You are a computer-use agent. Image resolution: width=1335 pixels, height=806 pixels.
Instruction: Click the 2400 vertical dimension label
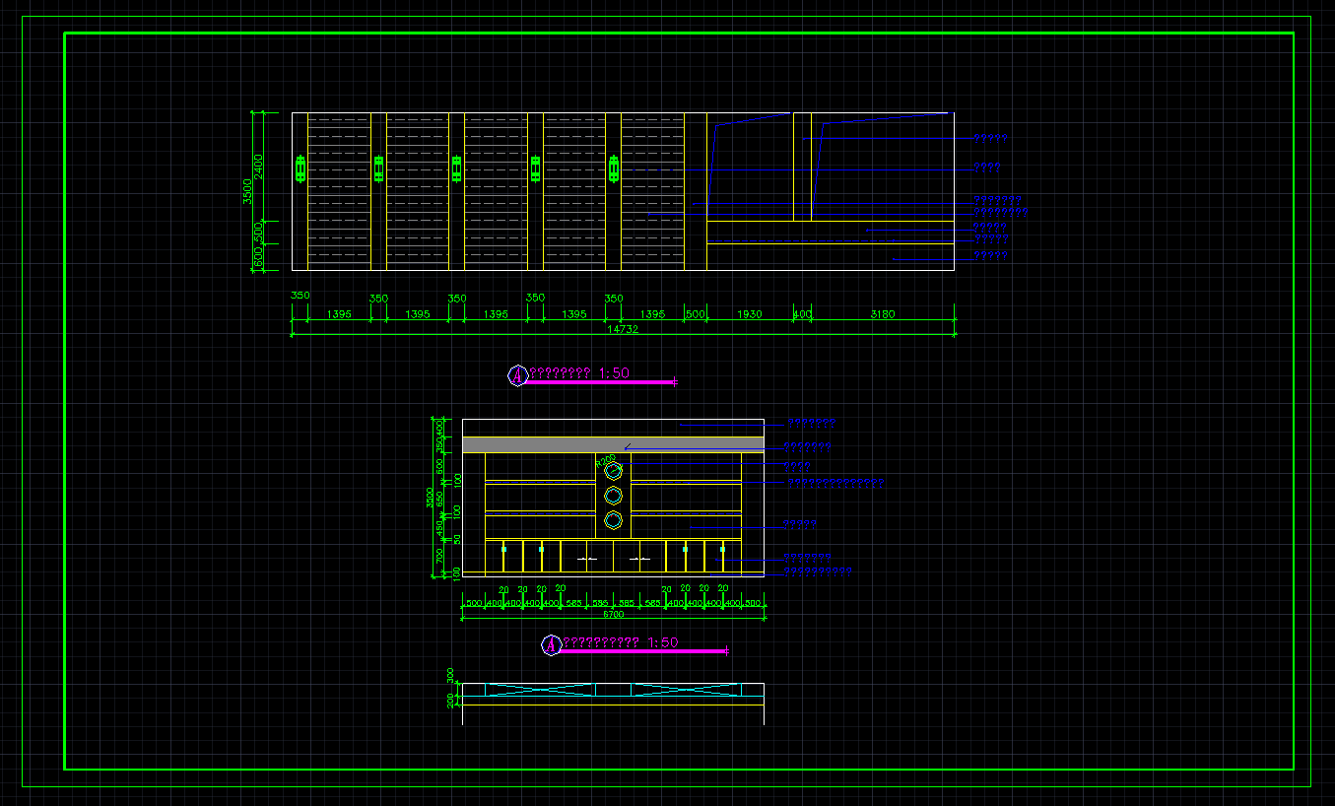tap(258, 166)
